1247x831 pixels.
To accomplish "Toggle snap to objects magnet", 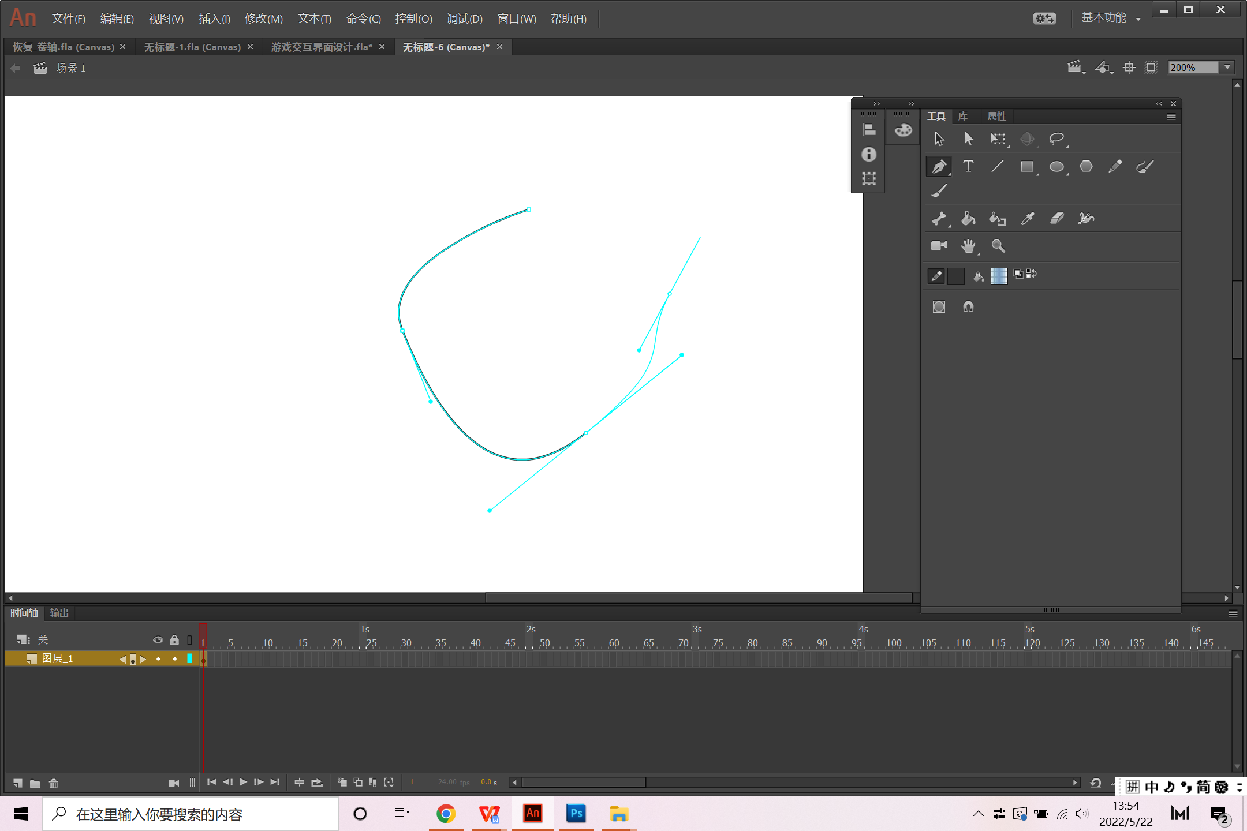I will pyautogui.click(x=968, y=306).
